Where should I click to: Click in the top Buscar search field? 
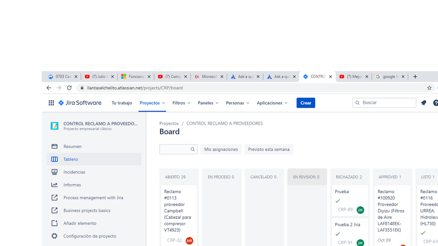pos(385,102)
